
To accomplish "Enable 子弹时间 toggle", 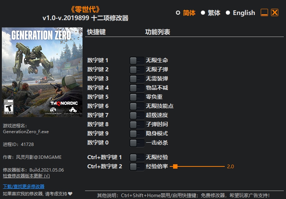I will (x=137, y=125).
